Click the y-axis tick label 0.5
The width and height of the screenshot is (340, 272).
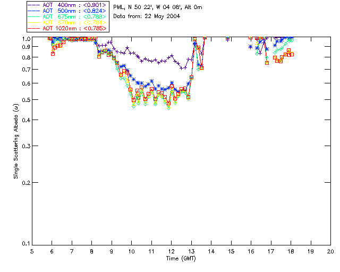[26, 100]
